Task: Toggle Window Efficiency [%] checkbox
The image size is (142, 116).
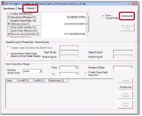Action: coord(9,14)
